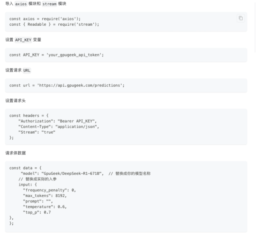
Task: Click the "Stream": "true" line
Action: (37, 132)
